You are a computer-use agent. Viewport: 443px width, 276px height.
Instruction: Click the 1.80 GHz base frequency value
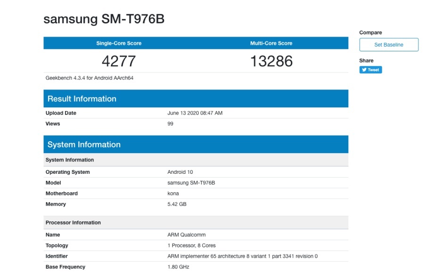pyautogui.click(x=178, y=267)
